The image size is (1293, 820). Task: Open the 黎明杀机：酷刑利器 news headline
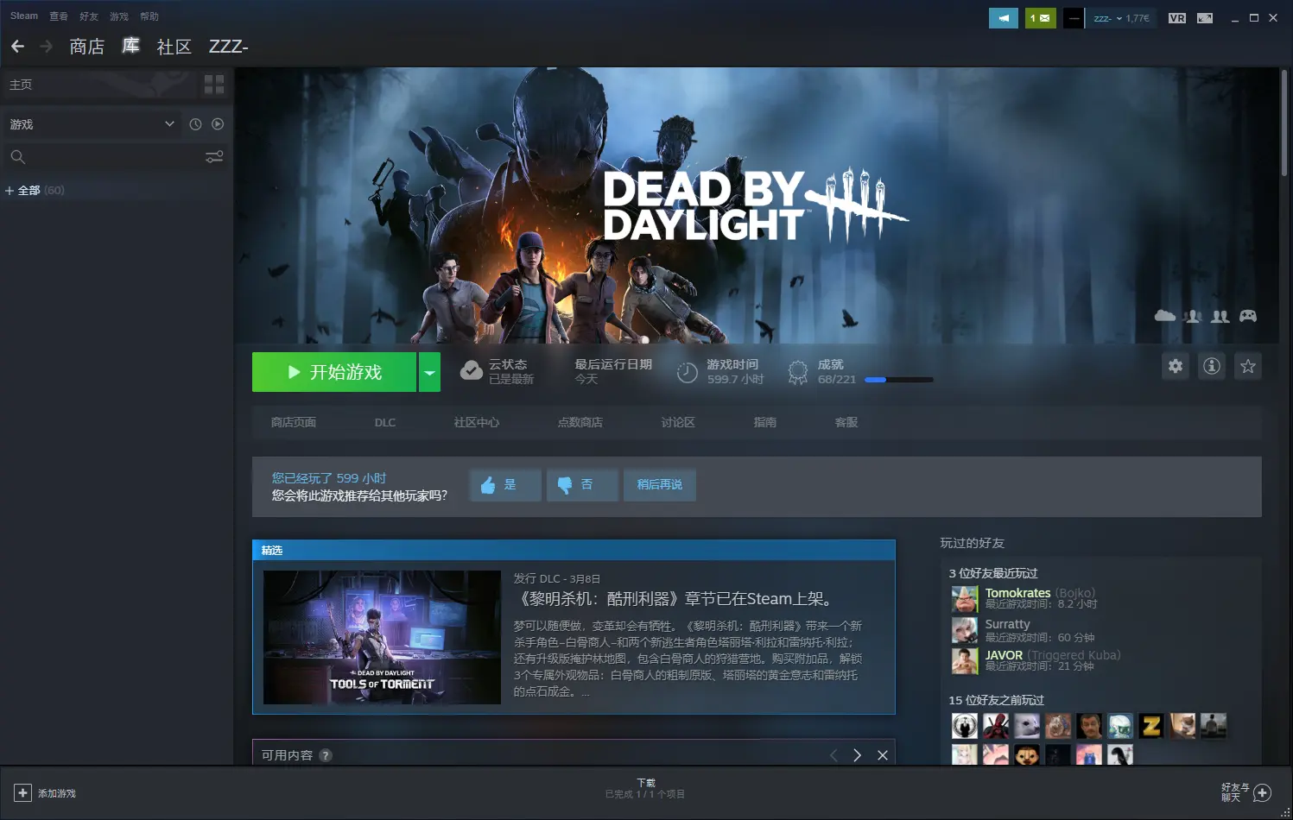tap(675, 599)
